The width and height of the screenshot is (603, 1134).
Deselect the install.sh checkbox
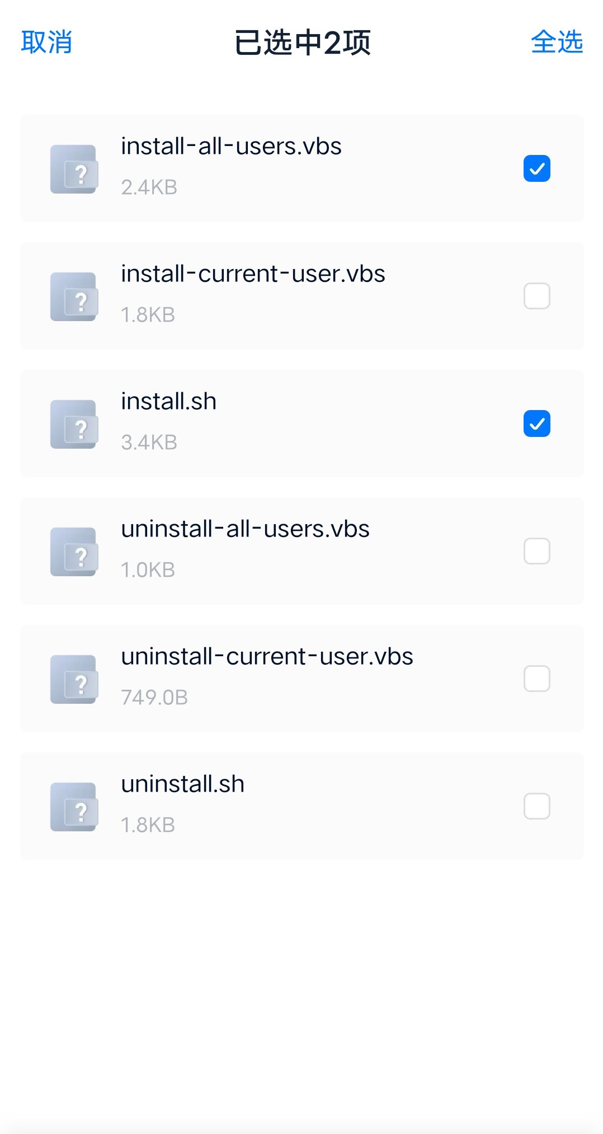(536, 424)
